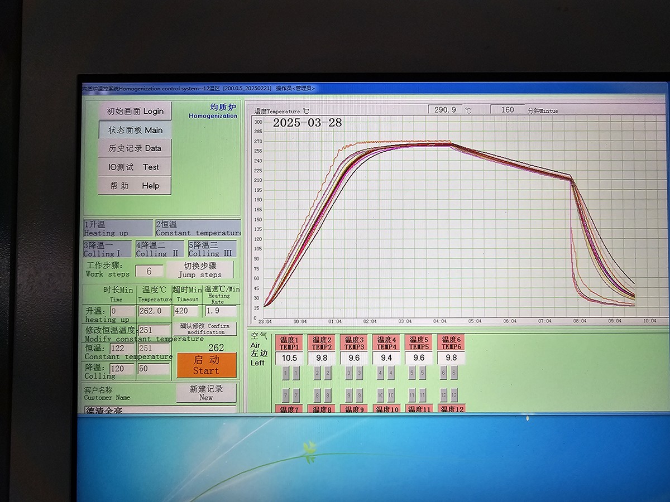
Task: Select step 4降温二 Colling II
Action: (159, 249)
